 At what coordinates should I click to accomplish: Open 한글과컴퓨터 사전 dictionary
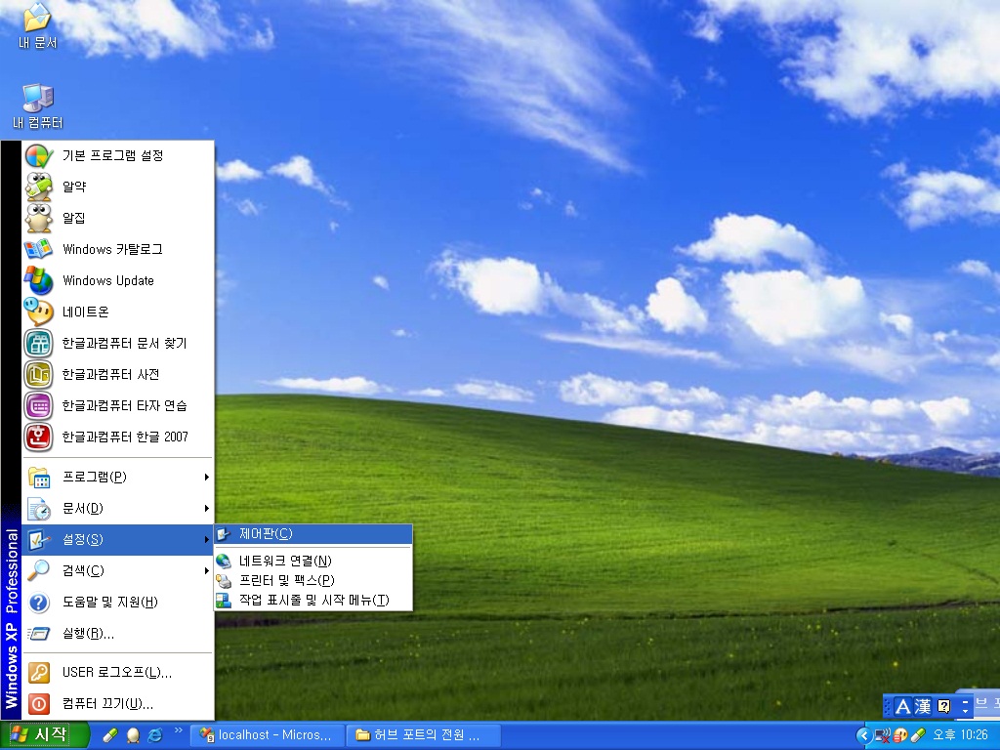(118, 374)
